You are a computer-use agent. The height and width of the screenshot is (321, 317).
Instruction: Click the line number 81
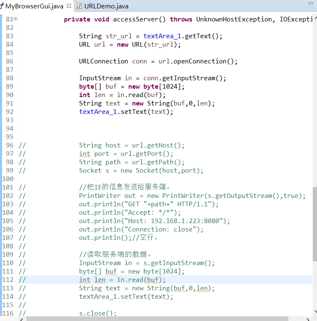click(x=9, y=19)
